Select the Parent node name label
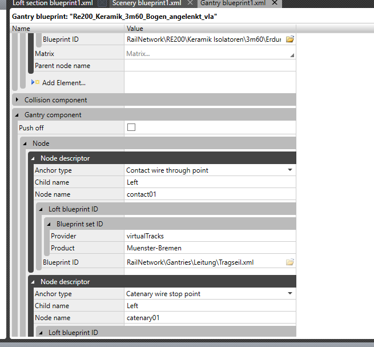Screen dimensions: 374x347 point(62,66)
